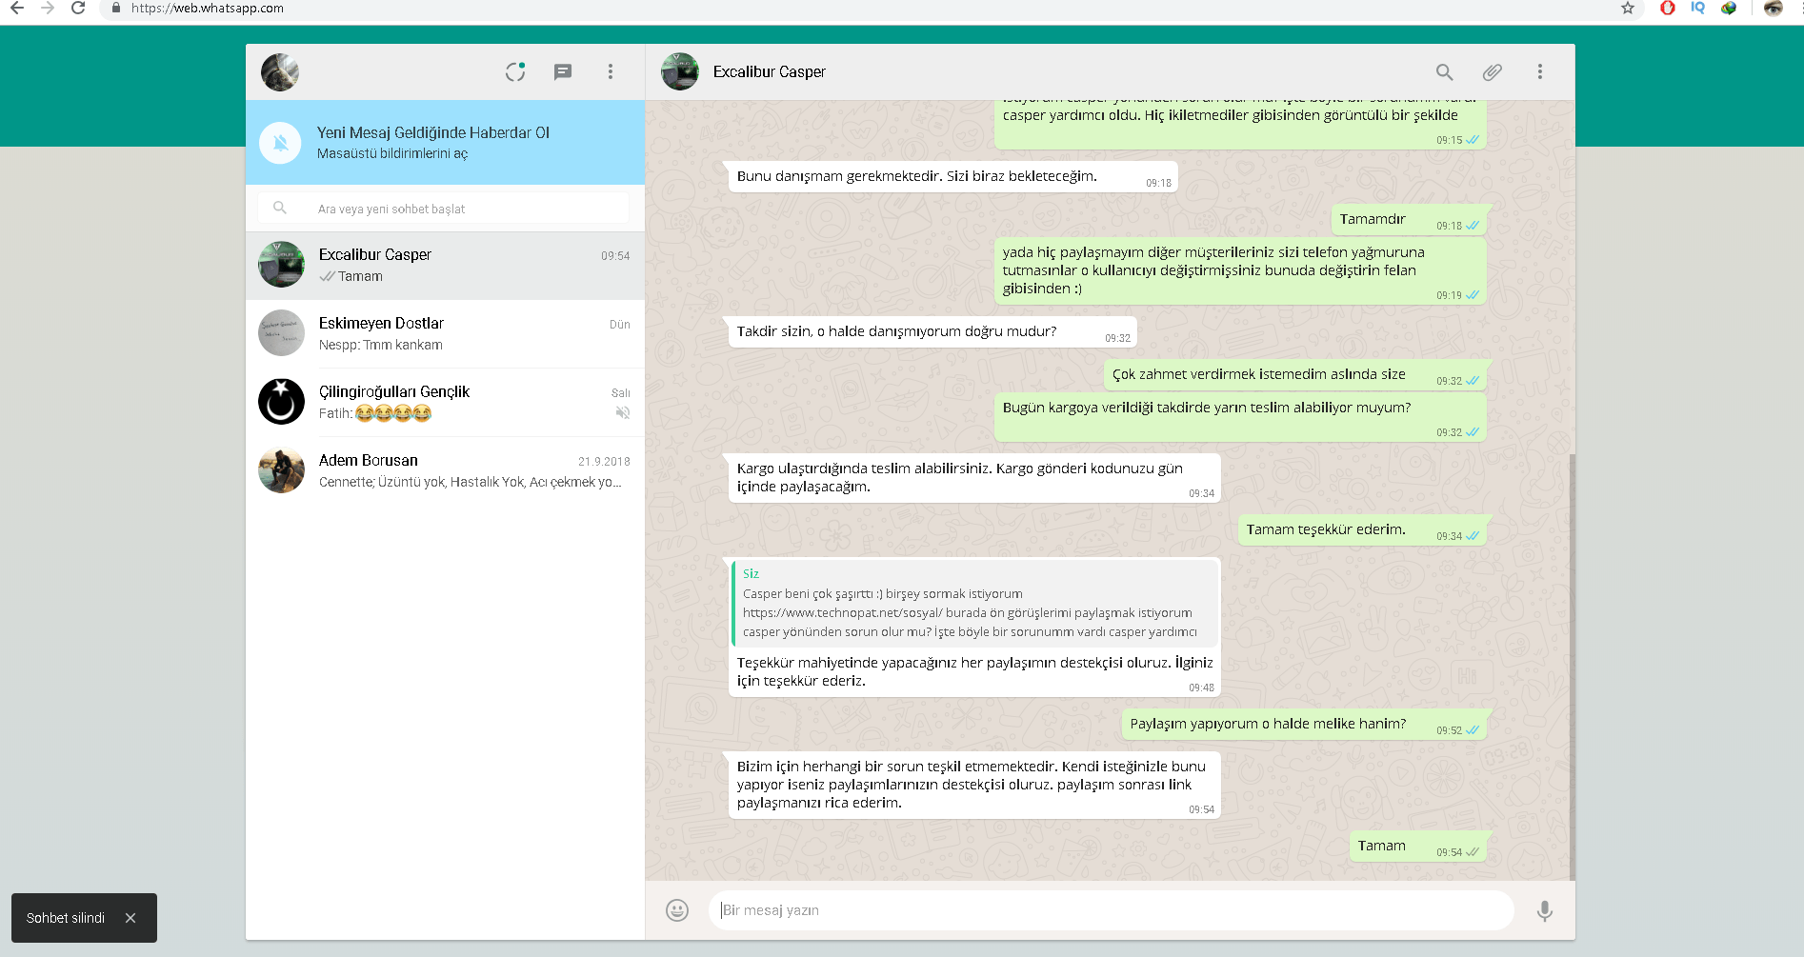Screen dimensions: 1804x957
Task: Search within the conversation
Action: [1444, 71]
